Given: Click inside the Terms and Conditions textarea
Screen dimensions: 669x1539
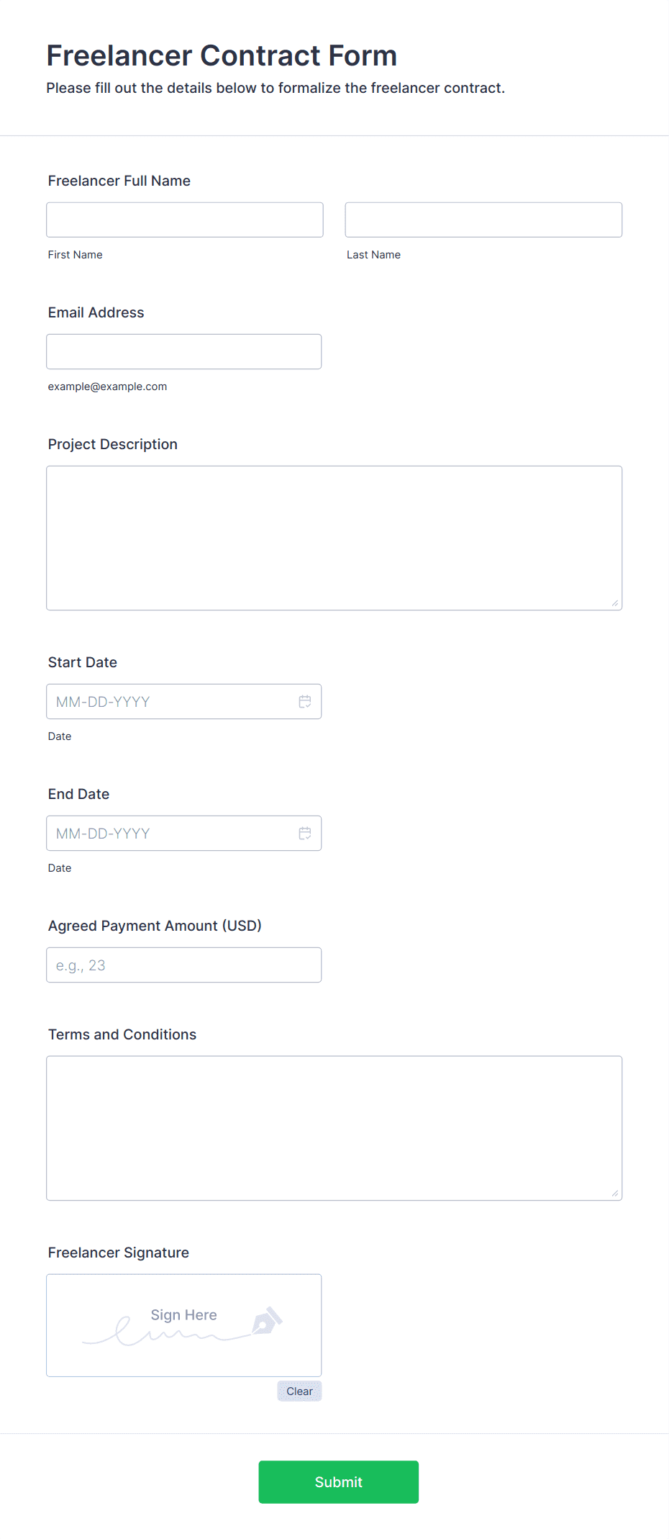Looking at the screenshot, I should (x=334, y=1128).
